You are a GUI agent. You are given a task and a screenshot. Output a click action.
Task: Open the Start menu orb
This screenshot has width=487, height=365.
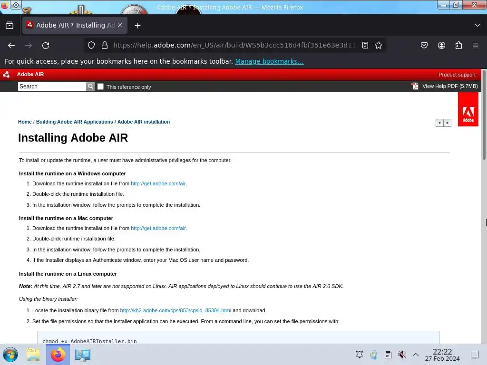pyautogui.click(x=10, y=355)
